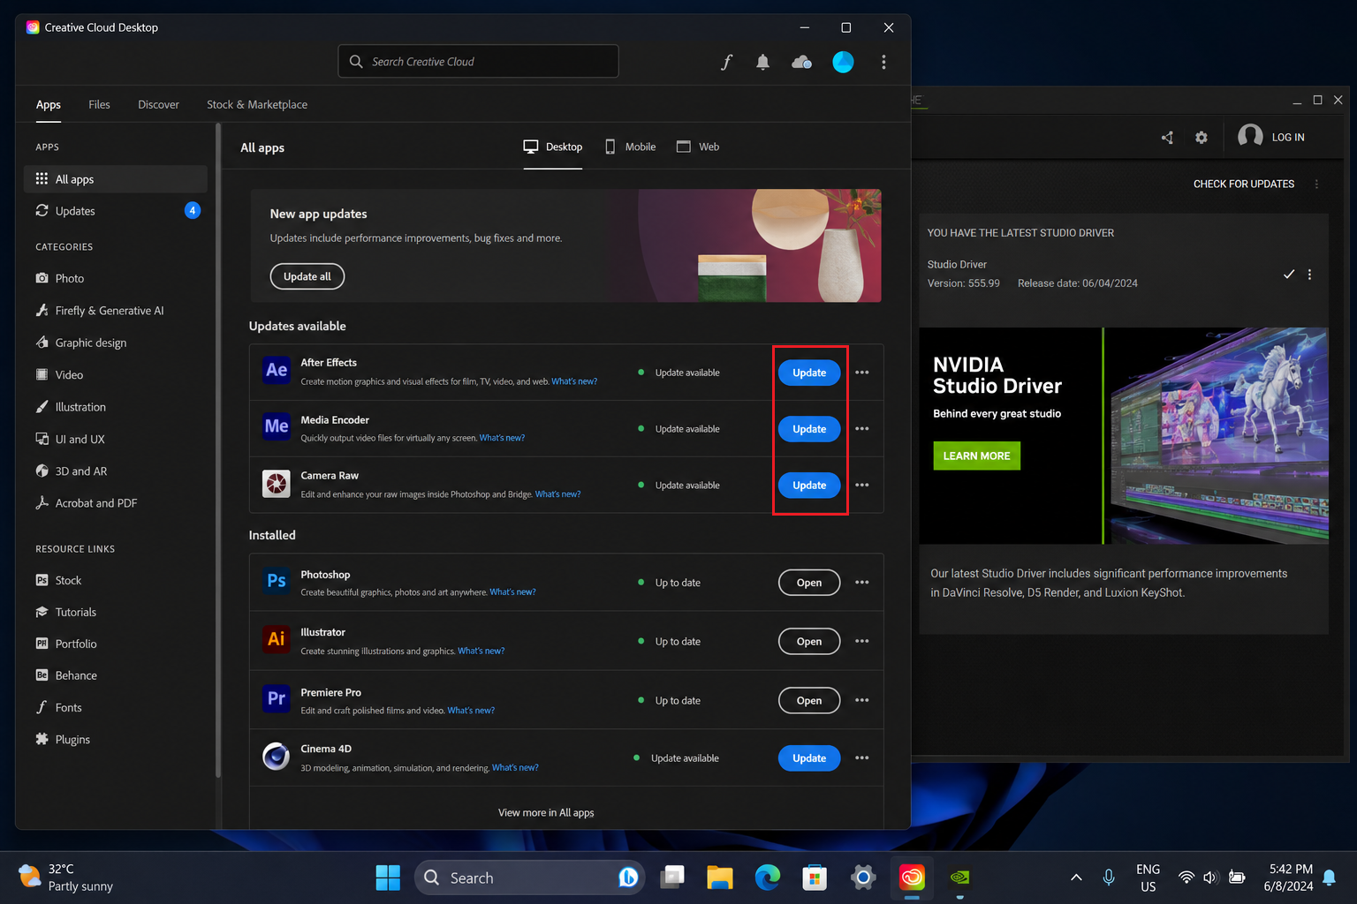
Task: Click the After Effects app icon
Action: pyautogui.click(x=277, y=370)
